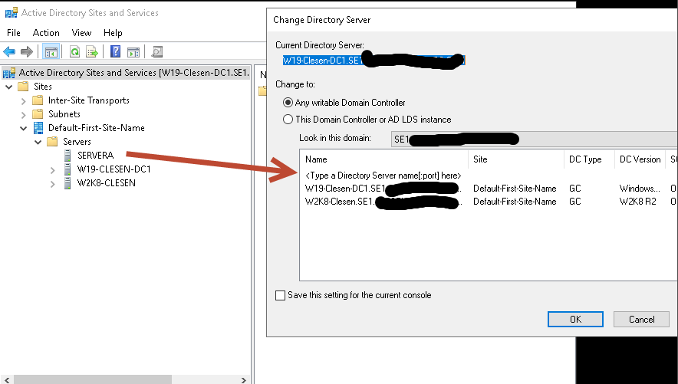Click the Active Directory Sites and Services title icon
The height and width of the screenshot is (384, 678).
pyautogui.click(x=11, y=12)
